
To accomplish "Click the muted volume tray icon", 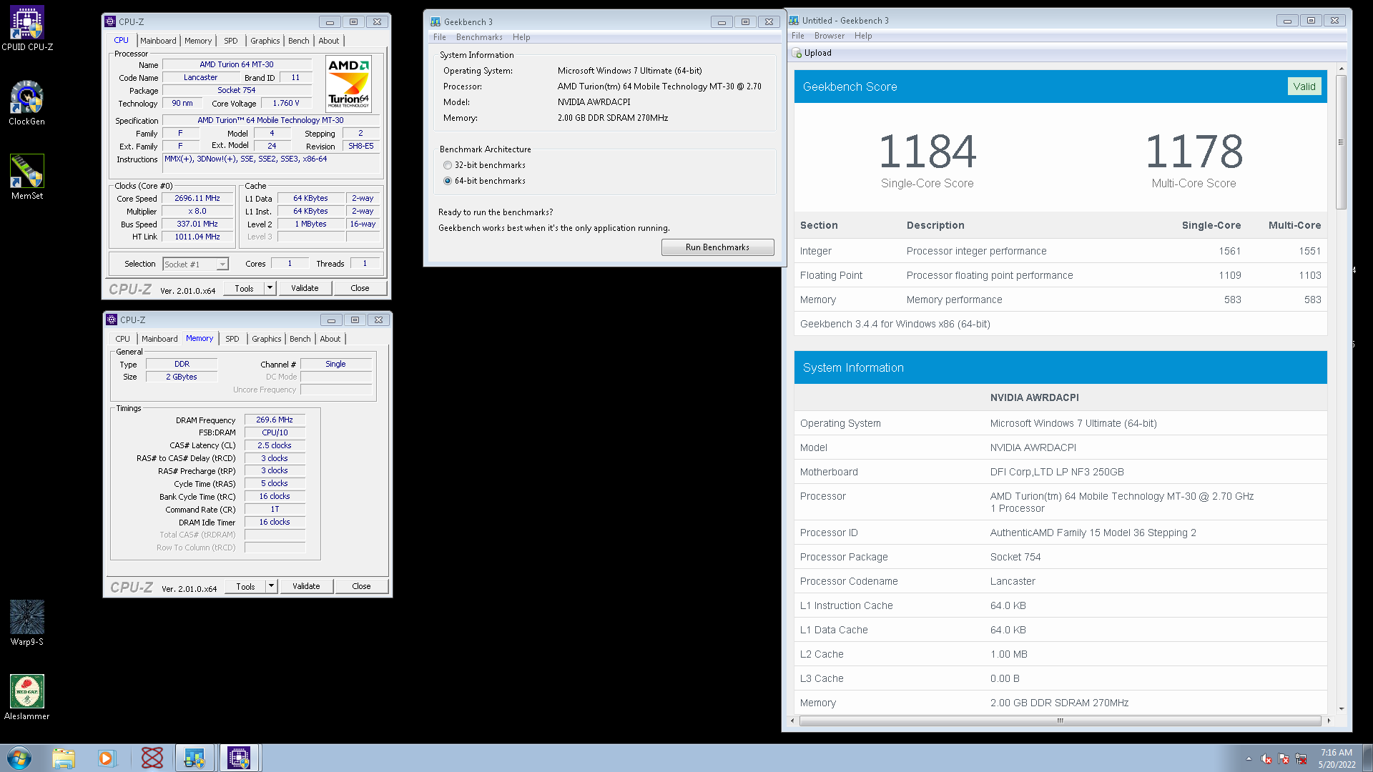I will [1266, 758].
